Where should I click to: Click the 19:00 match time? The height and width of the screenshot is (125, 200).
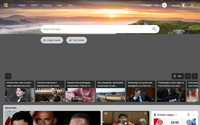(x=175, y=122)
